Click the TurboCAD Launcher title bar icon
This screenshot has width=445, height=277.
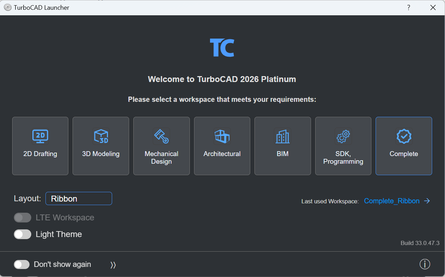click(x=7, y=7)
